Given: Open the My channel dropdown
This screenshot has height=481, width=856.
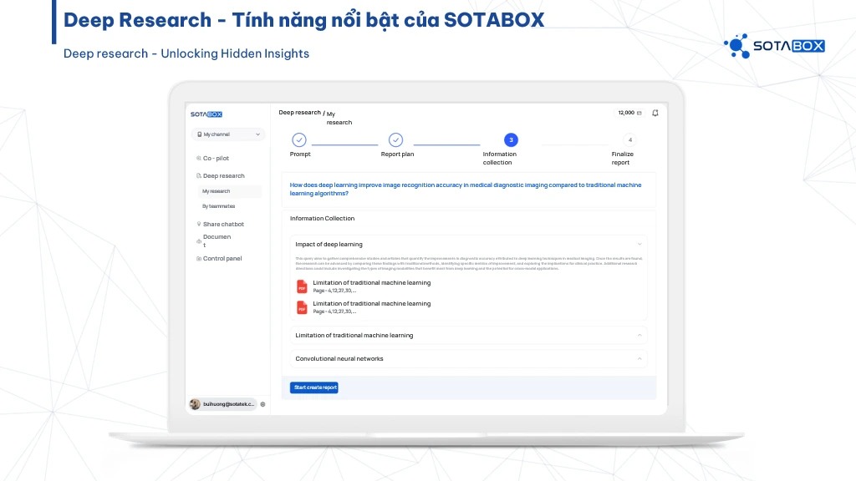Looking at the screenshot, I should [228, 134].
